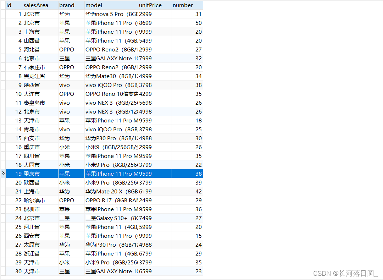Select salesArea cell 浙江省
The image size is (383, 280).
tap(40, 254)
